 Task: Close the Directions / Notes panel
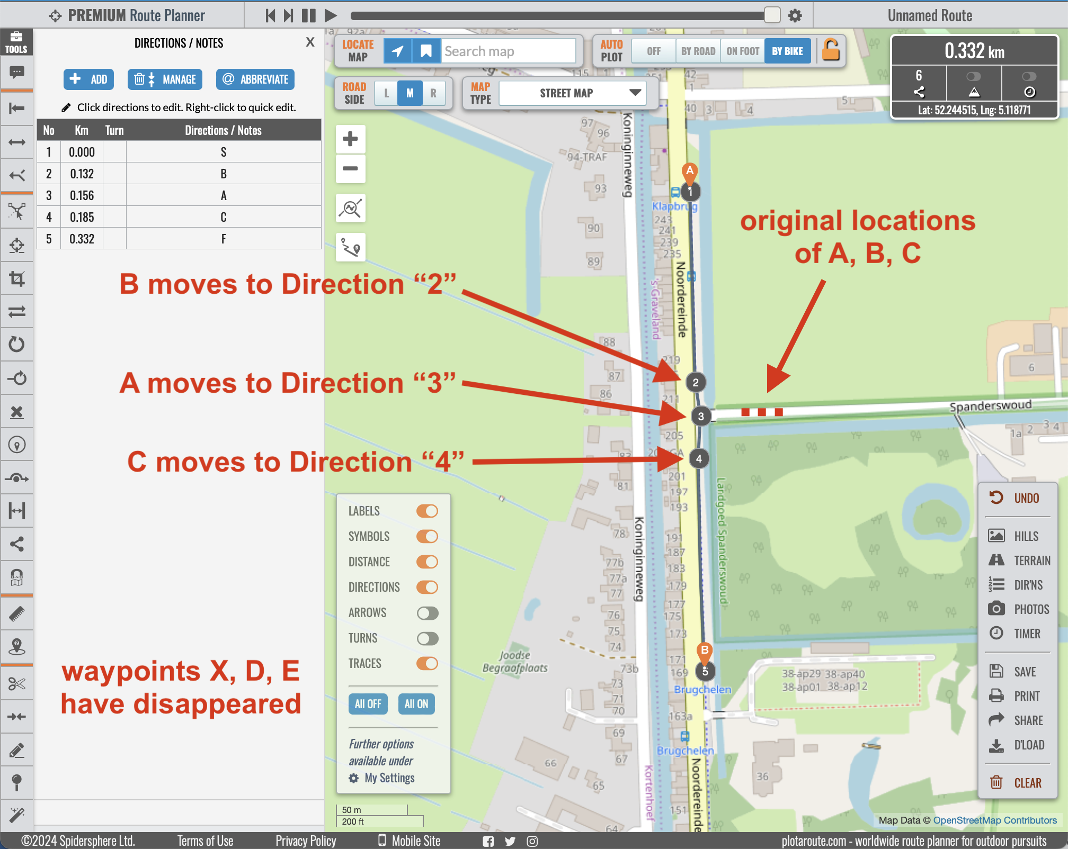(310, 42)
